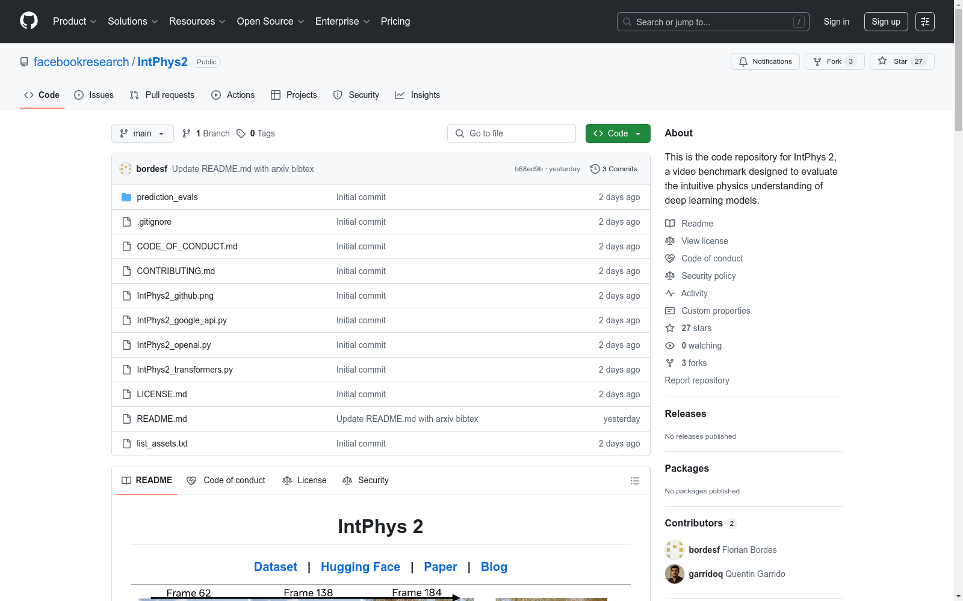
Task: Click the pulse icon beside Activity
Action: [670, 293]
